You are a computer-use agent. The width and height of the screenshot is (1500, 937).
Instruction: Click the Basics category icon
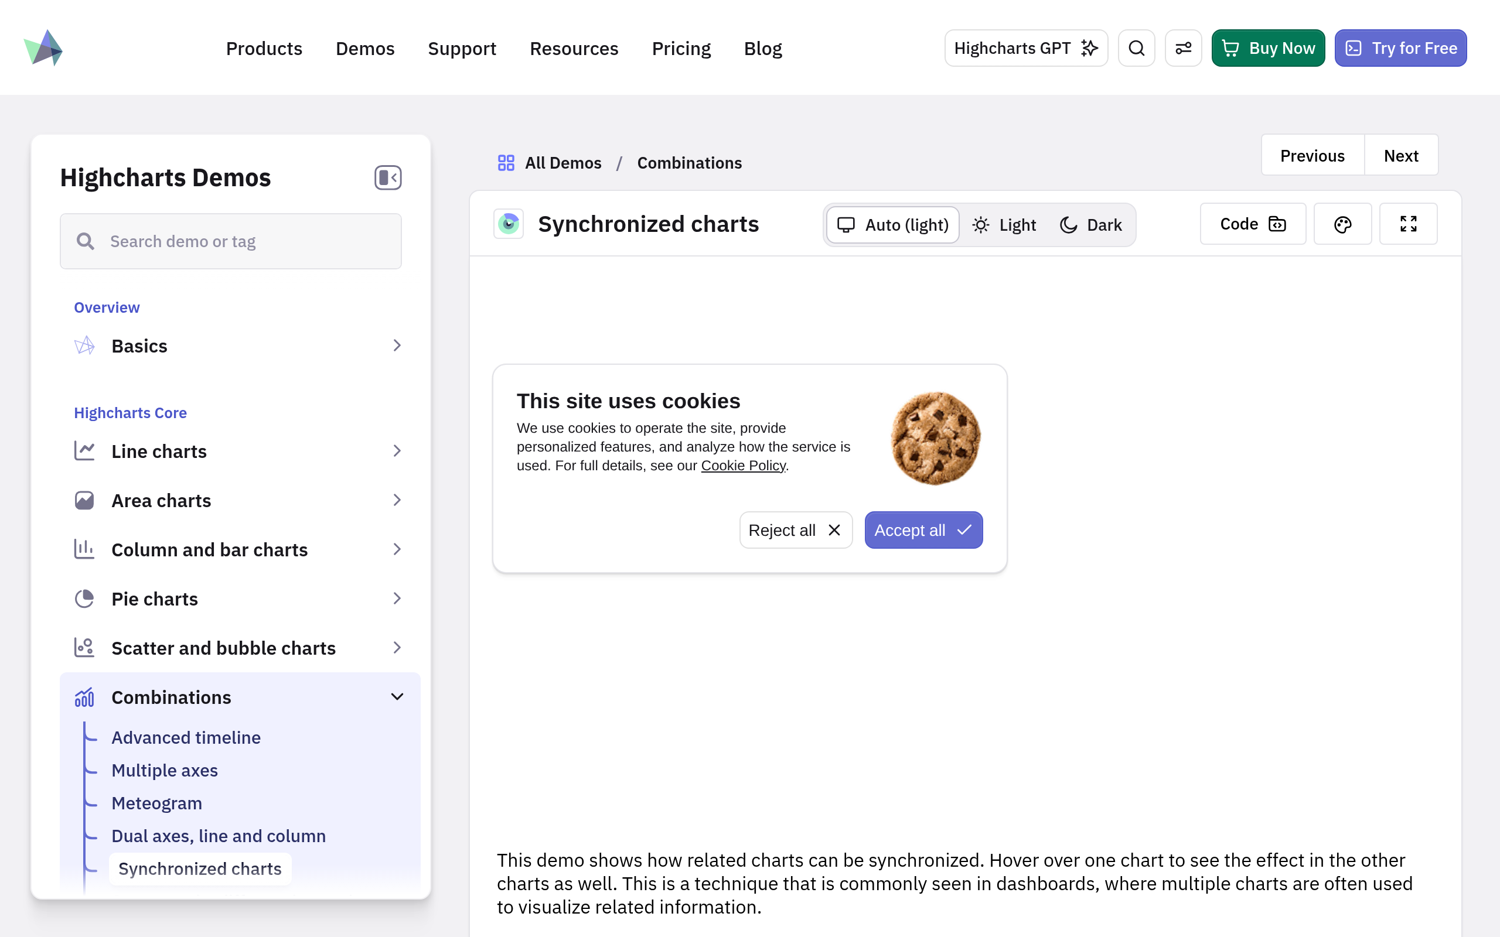click(84, 346)
